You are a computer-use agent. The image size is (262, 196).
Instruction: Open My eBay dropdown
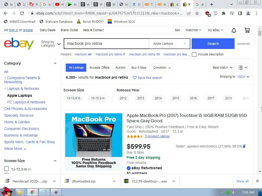pos(215,30)
